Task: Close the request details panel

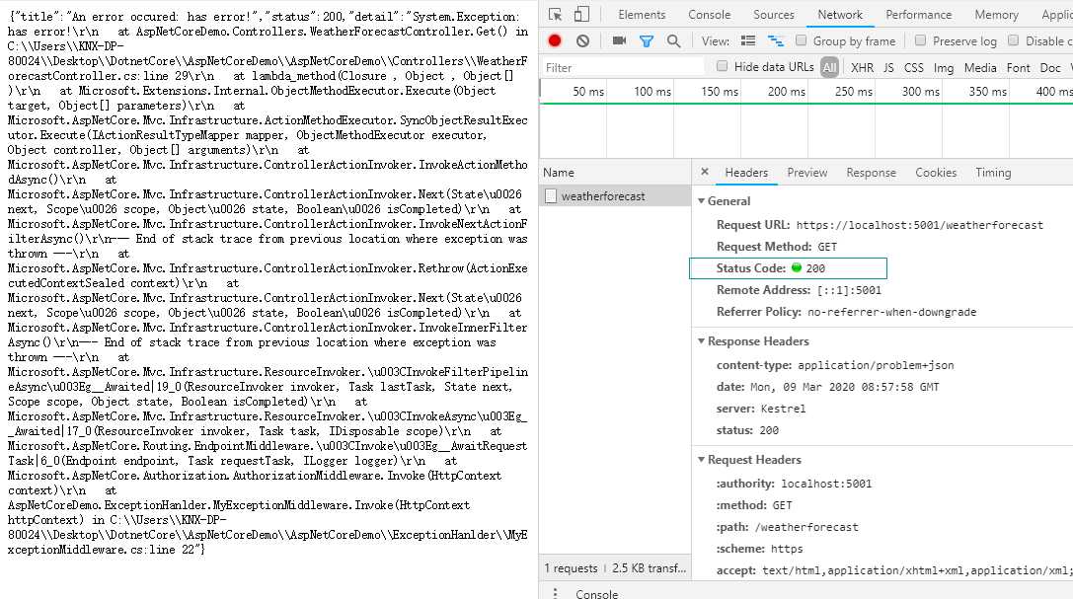Action: (705, 173)
